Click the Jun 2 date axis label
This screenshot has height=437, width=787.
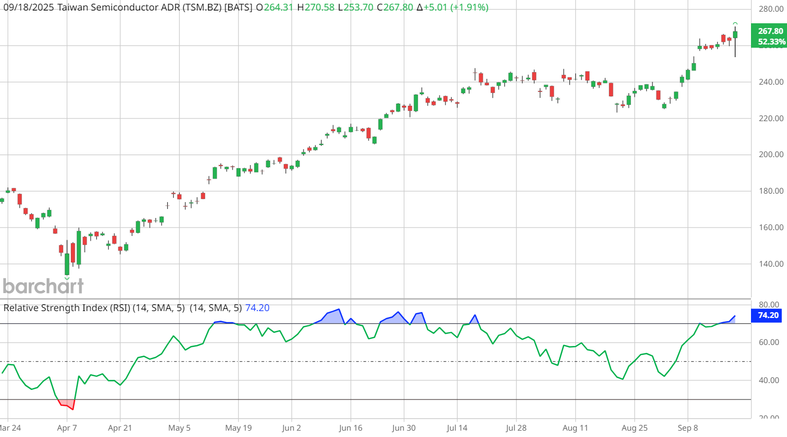click(x=291, y=428)
